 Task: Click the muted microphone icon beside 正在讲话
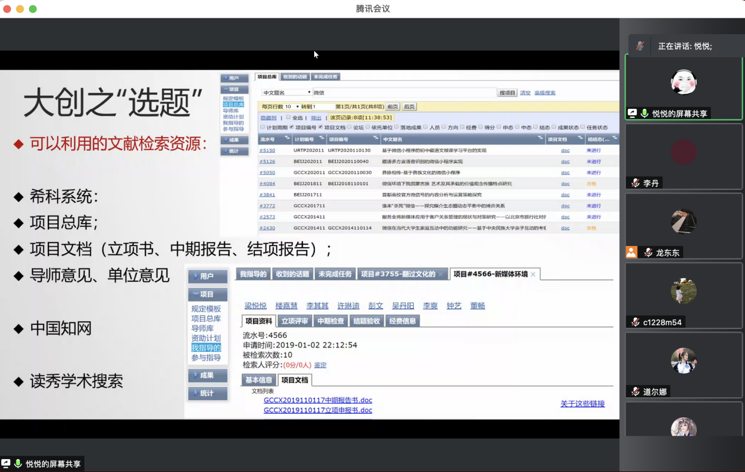pos(640,46)
